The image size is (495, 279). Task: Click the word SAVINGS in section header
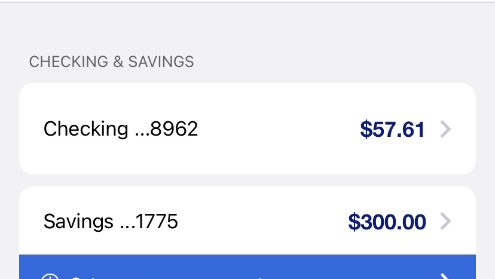161,62
